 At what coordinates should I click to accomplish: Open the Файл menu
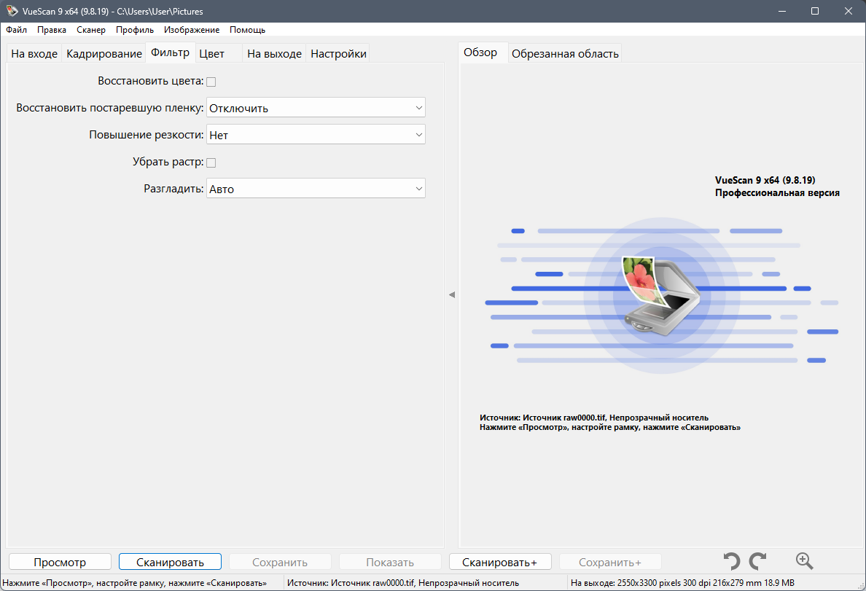[x=17, y=30]
